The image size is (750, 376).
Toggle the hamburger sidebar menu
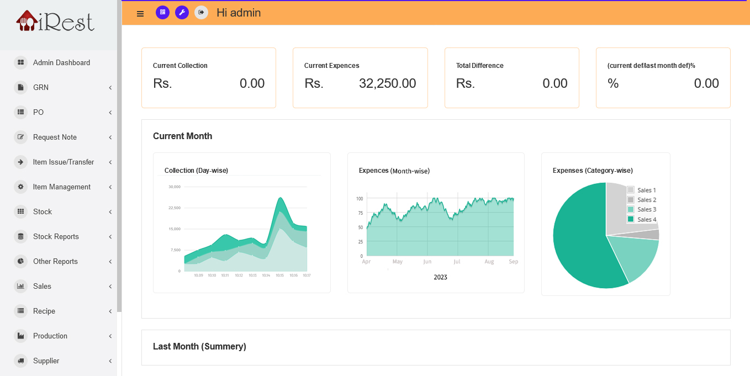[x=140, y=13]
